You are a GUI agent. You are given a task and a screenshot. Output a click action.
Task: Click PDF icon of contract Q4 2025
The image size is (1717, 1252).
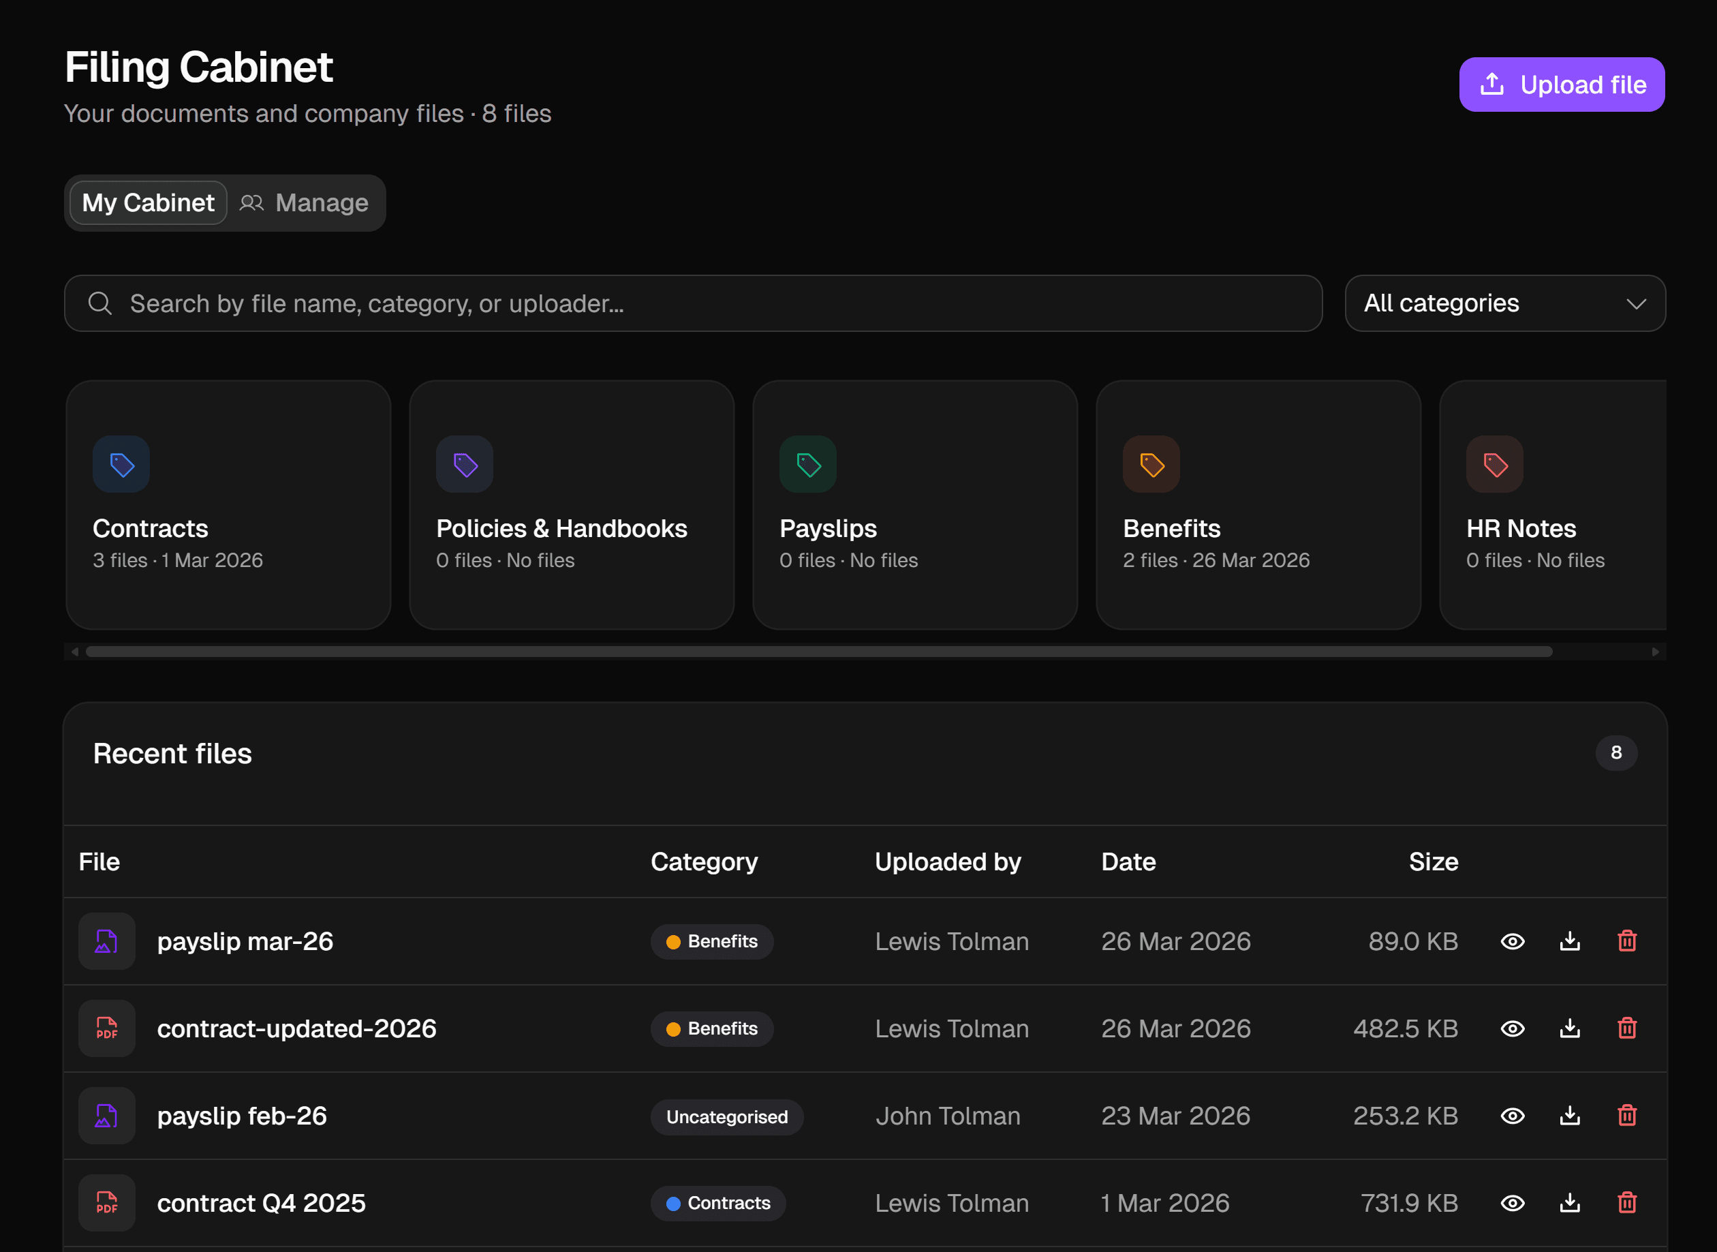pos(107,1203)
